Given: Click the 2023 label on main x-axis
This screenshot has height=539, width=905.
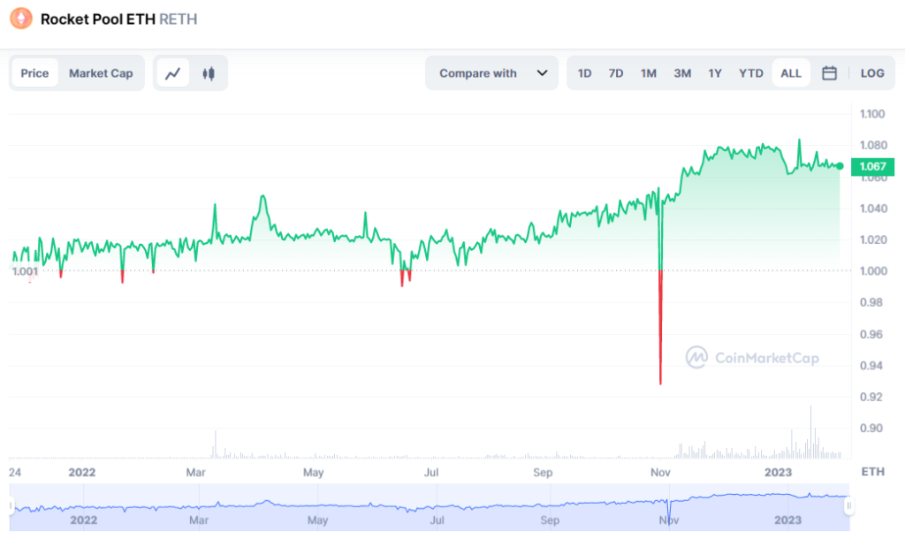Looking at the screenshot, I should 778,472.
